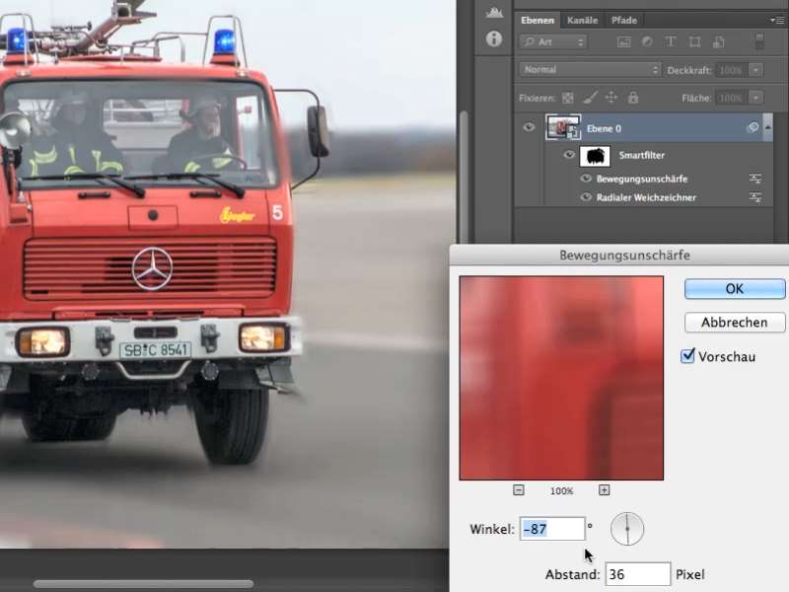Screen dimensions: 789x592
Task: Click the Fläche fill value field
Action: click(731, 98)
